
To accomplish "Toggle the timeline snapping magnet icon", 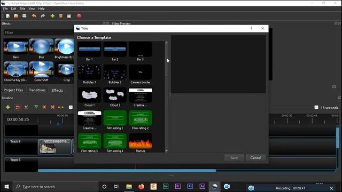I will pos(18,107).
